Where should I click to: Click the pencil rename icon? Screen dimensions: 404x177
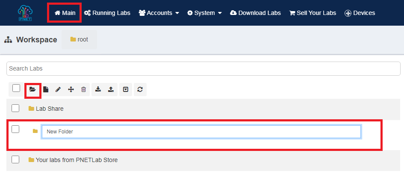click(x=58, y=89)
